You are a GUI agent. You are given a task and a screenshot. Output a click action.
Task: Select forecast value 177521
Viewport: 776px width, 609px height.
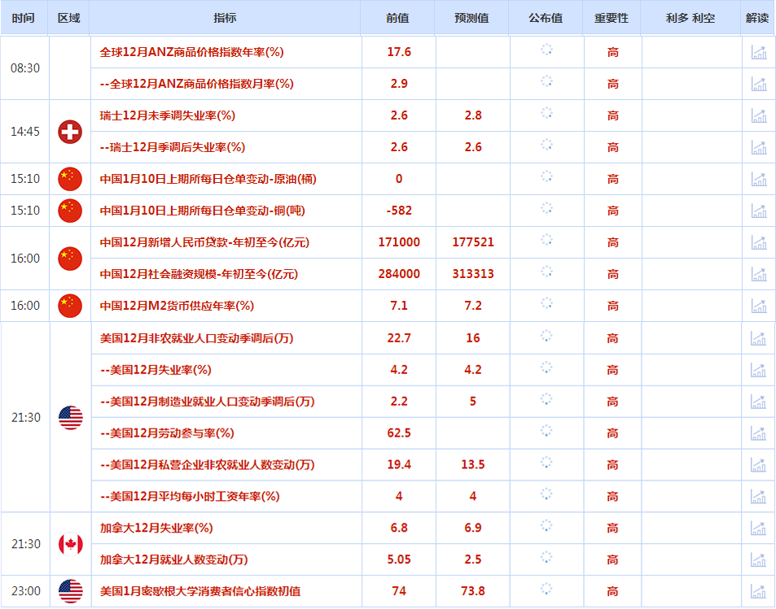click(473, 242)
